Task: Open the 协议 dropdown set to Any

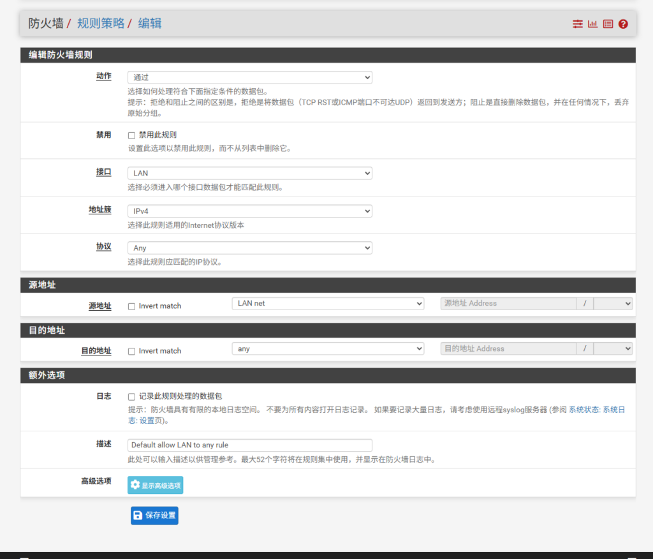Action: click(x=249, y=248)
